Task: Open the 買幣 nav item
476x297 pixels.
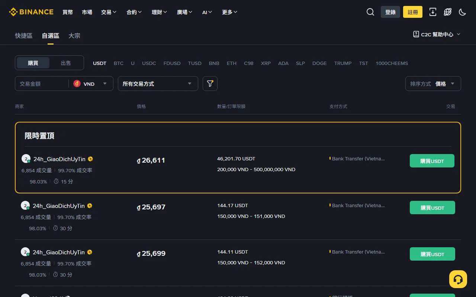Action: pyautogui.click(x=68, y=12)
